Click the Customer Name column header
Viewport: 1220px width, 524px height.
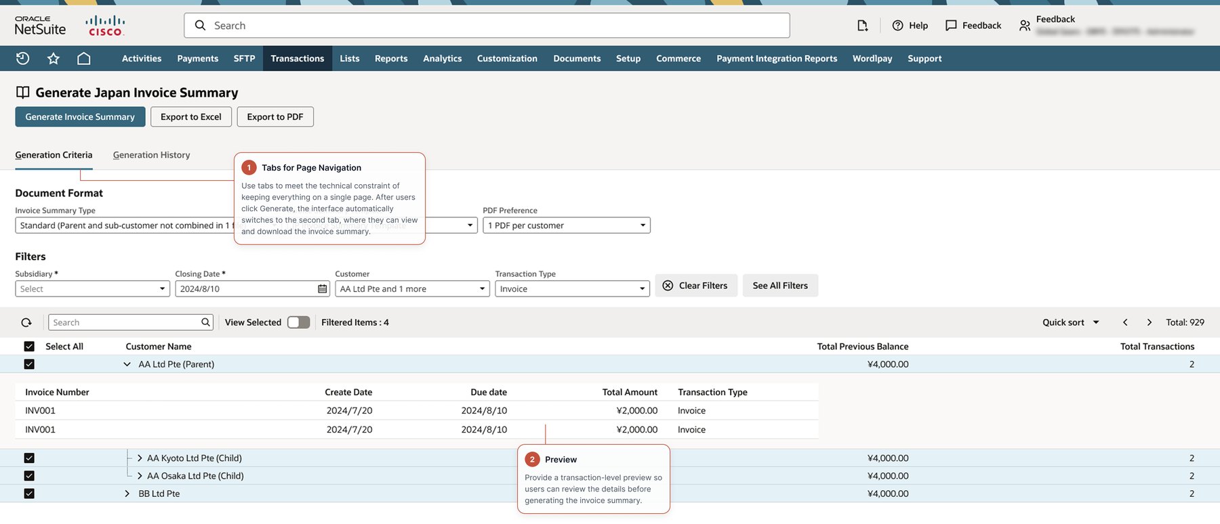[x=159, y=346]
